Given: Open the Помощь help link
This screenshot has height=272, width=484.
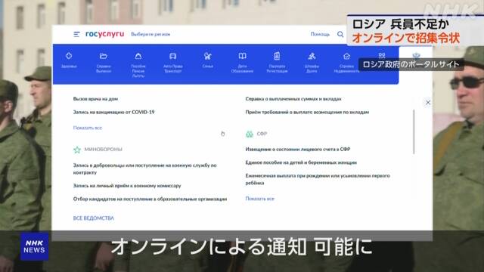Looking at the screenshot, I should [320, 34].
